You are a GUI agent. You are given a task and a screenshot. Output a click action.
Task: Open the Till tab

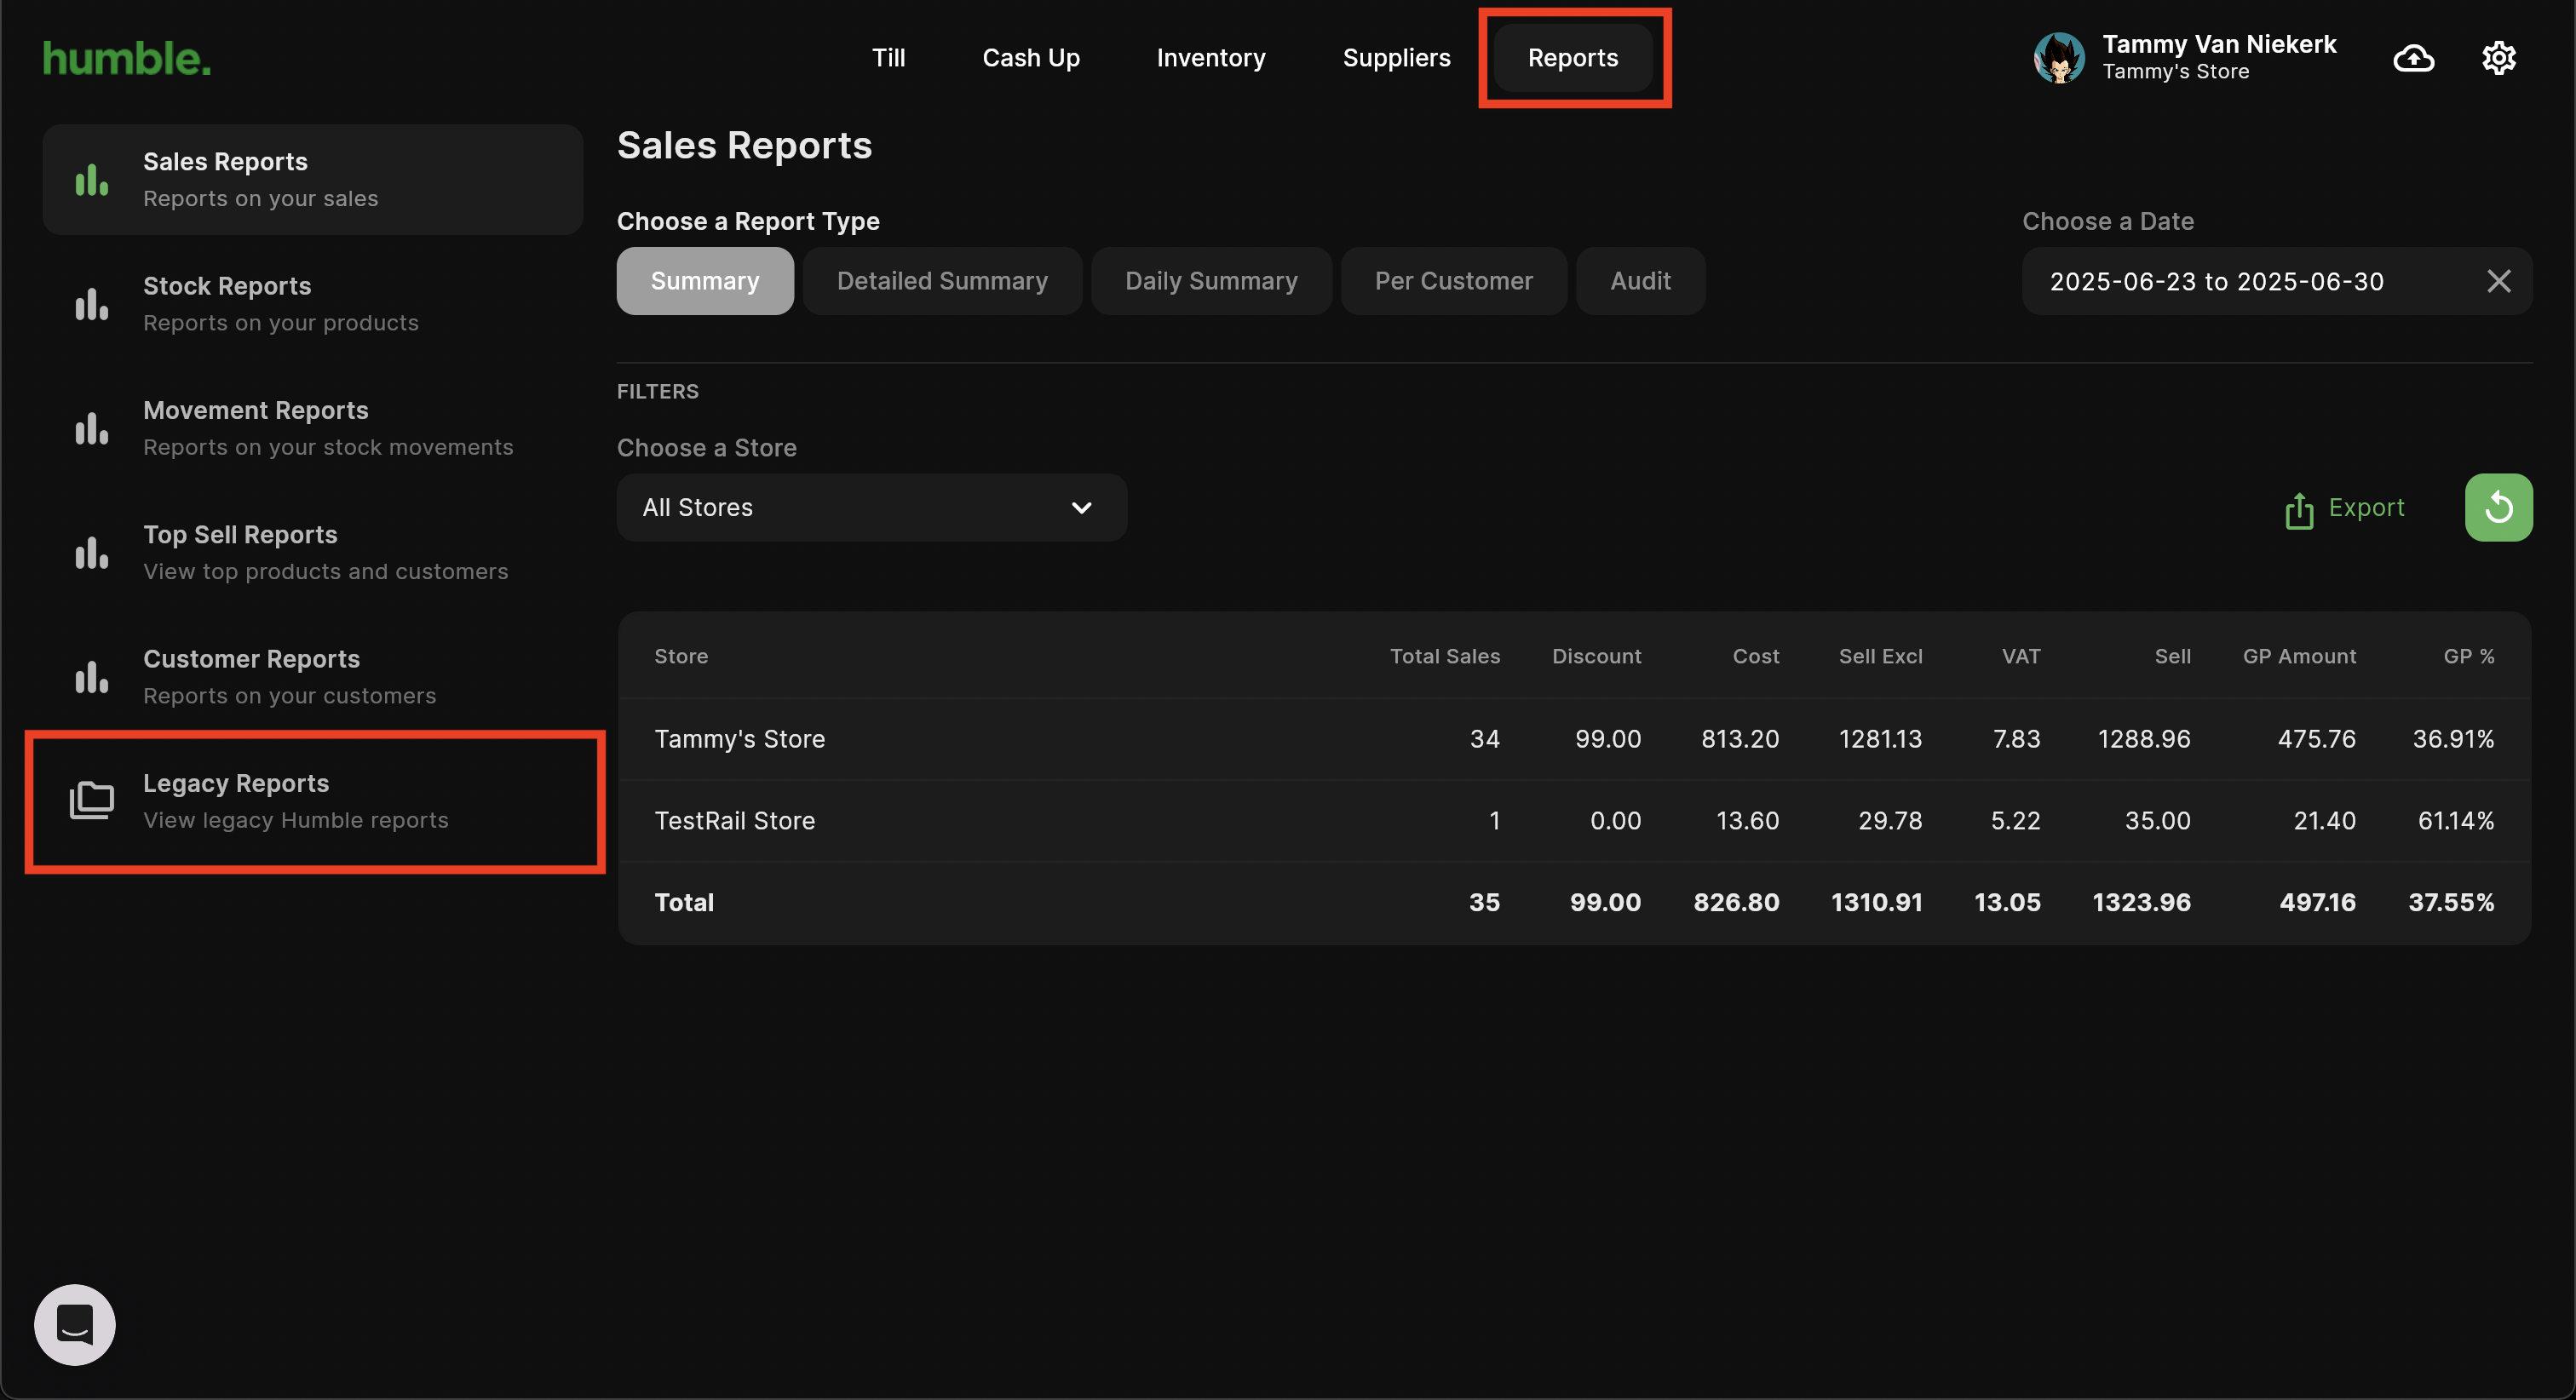click(x=888, y=58)
